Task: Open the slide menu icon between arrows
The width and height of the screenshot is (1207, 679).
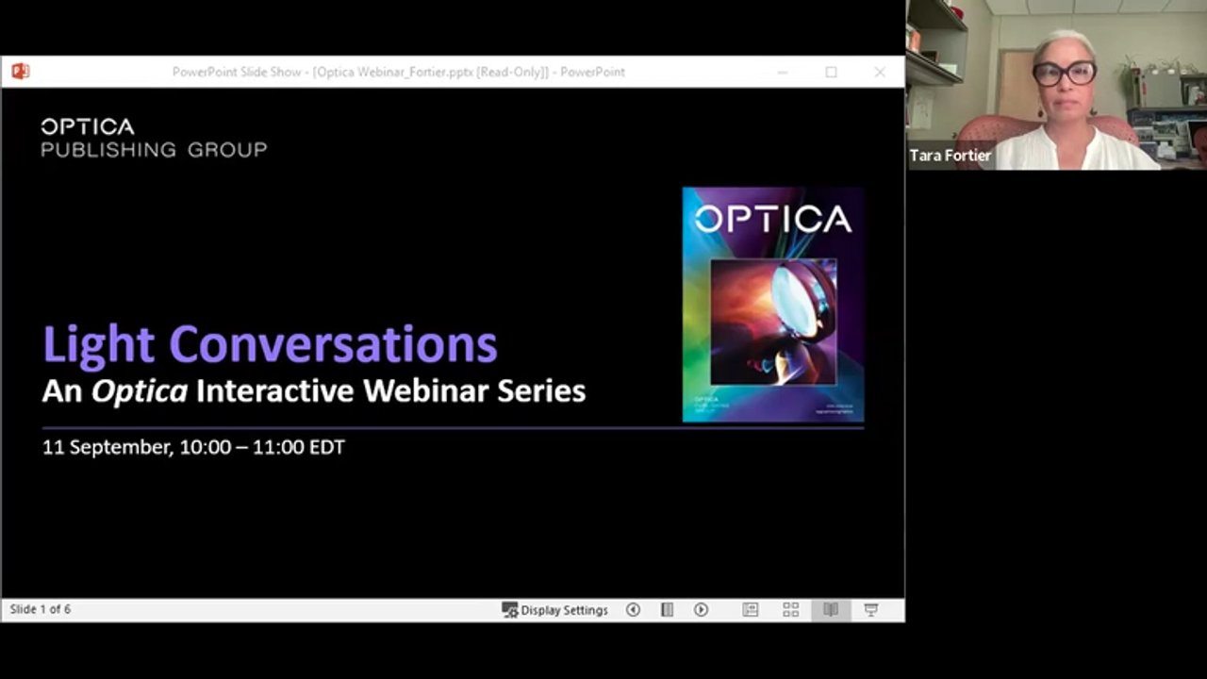Action: [667, 610]
